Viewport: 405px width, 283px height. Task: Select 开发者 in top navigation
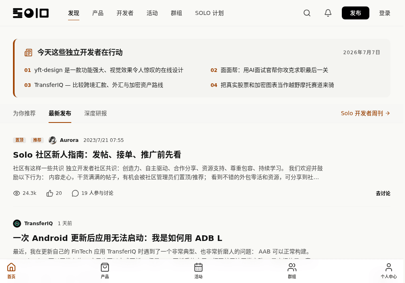[x=125, y=13]
